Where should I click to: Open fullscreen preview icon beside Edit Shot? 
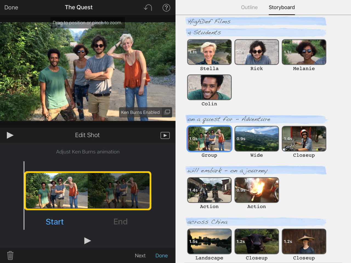[x=165, y=135]
